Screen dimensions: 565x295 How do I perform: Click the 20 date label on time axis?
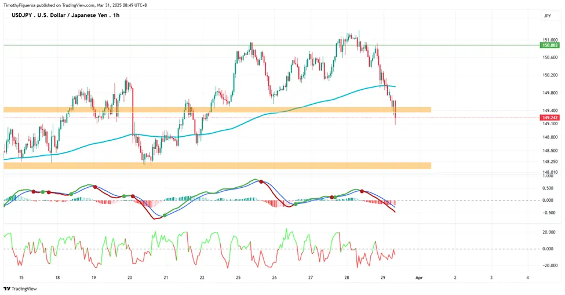click(130, 278)
